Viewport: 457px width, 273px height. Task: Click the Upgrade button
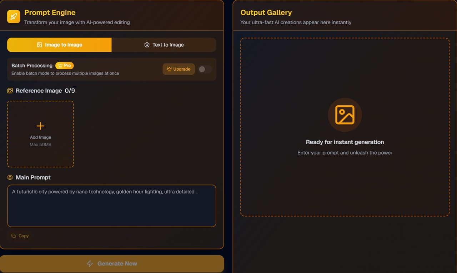(179, 69)
